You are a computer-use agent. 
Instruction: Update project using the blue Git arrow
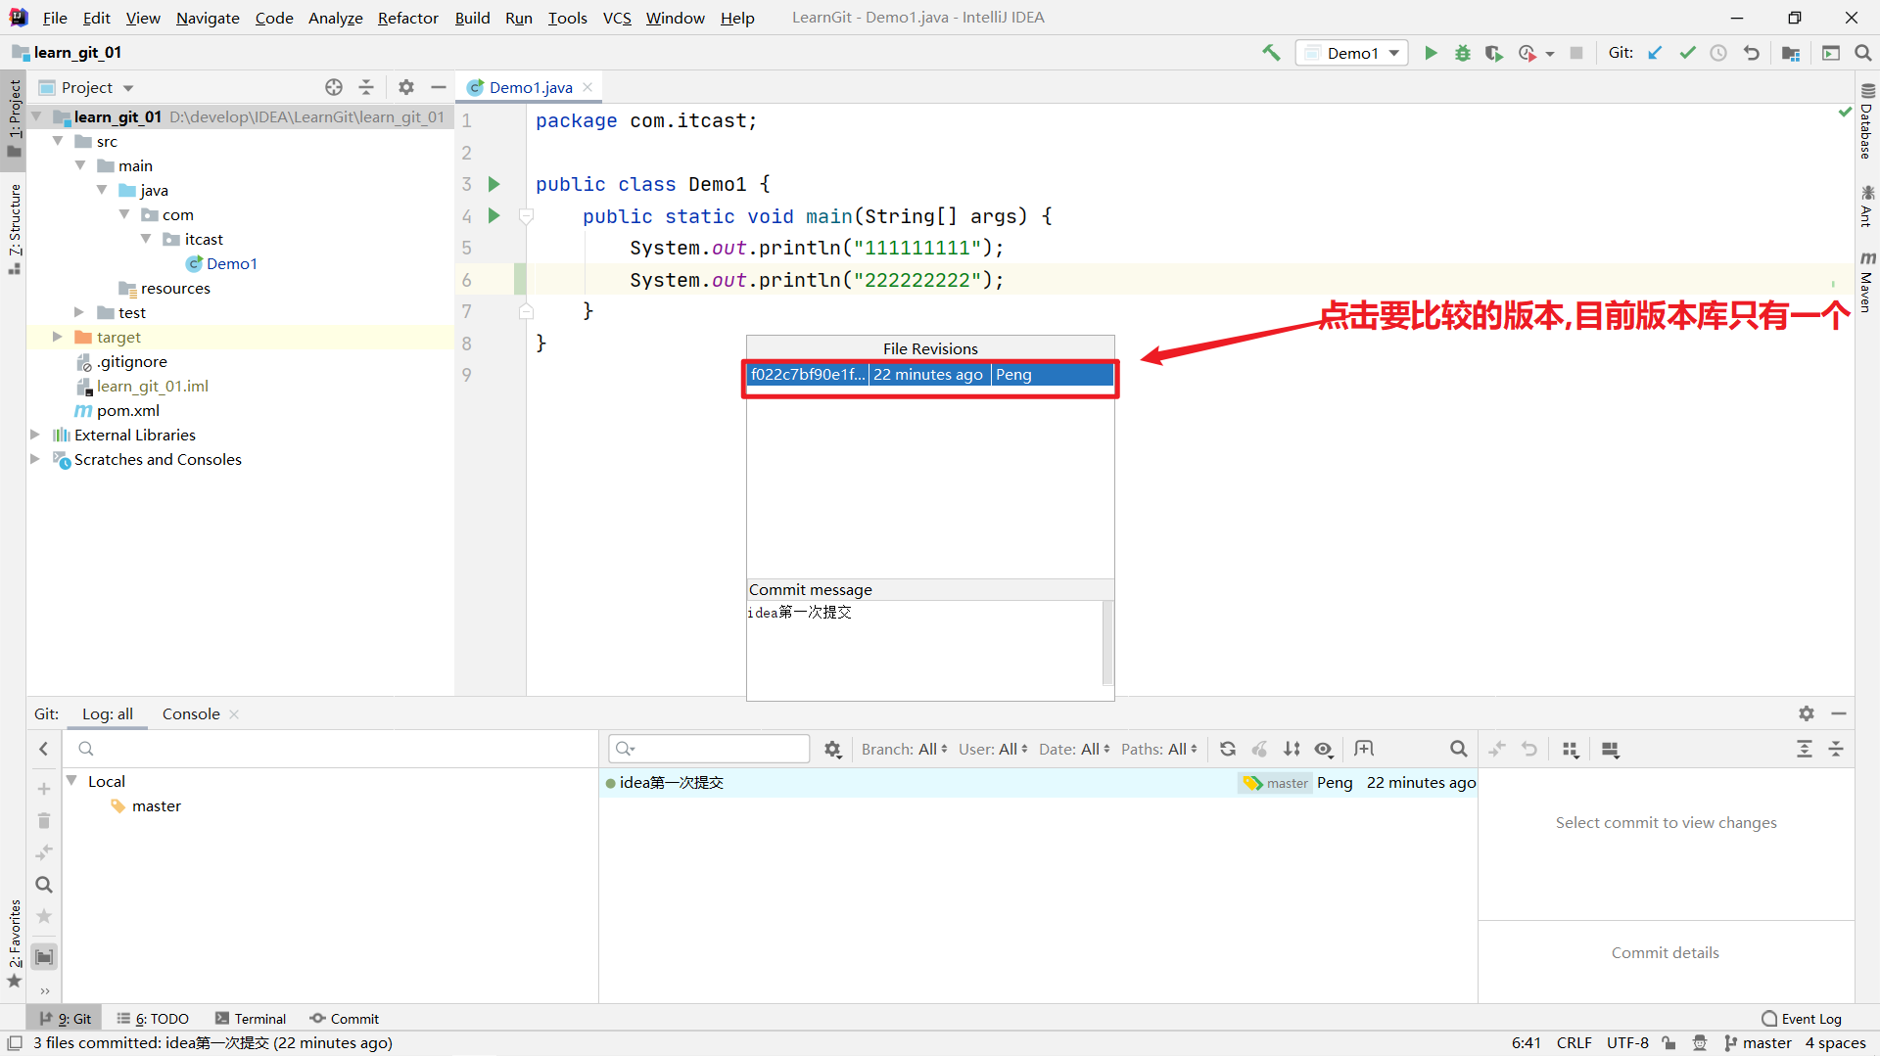click(x=1655, y=53)
